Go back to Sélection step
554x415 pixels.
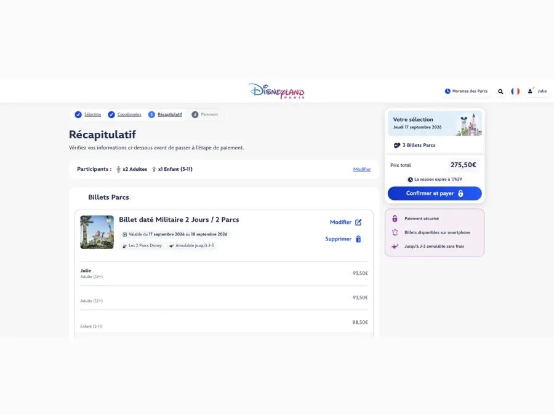click(92, 114)
